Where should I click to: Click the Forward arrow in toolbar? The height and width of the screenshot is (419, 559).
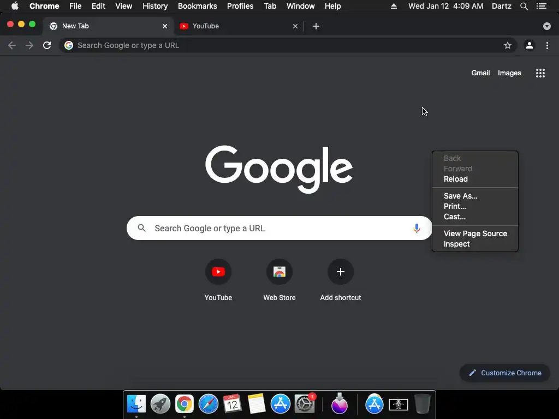tap(29, 45)
